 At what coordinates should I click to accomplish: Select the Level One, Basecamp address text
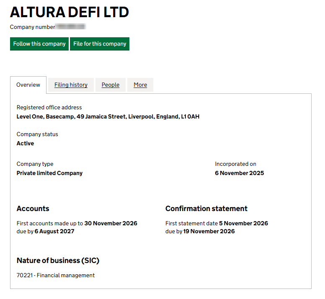108,116
